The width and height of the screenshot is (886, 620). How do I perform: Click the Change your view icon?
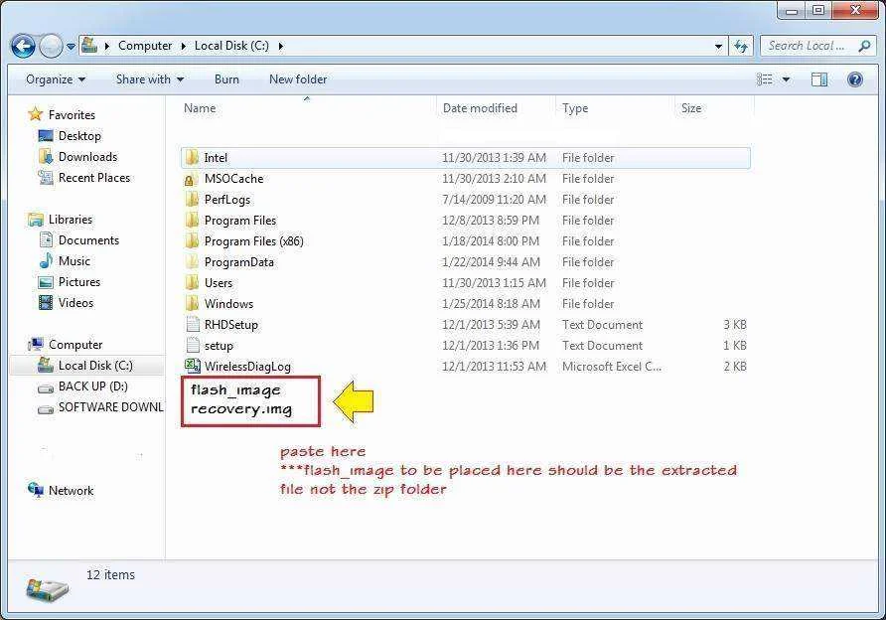click(765, 79)
